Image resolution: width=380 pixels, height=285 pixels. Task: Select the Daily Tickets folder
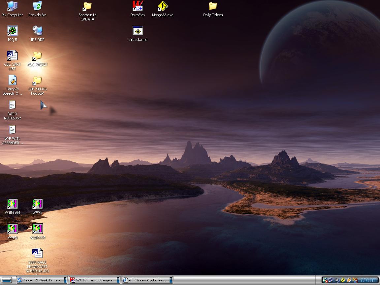click(x=213, y=6)
